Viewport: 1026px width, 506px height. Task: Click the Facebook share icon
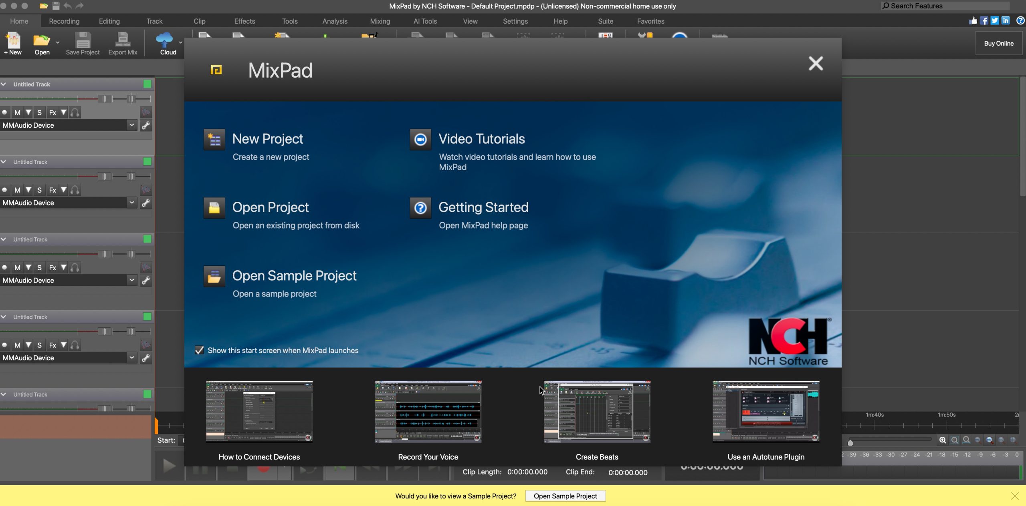coord(984,21)
